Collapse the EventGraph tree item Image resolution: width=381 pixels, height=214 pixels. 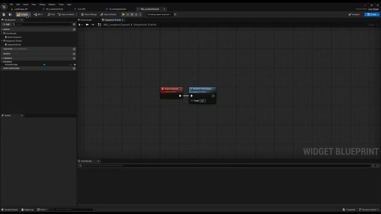[2, 33]
